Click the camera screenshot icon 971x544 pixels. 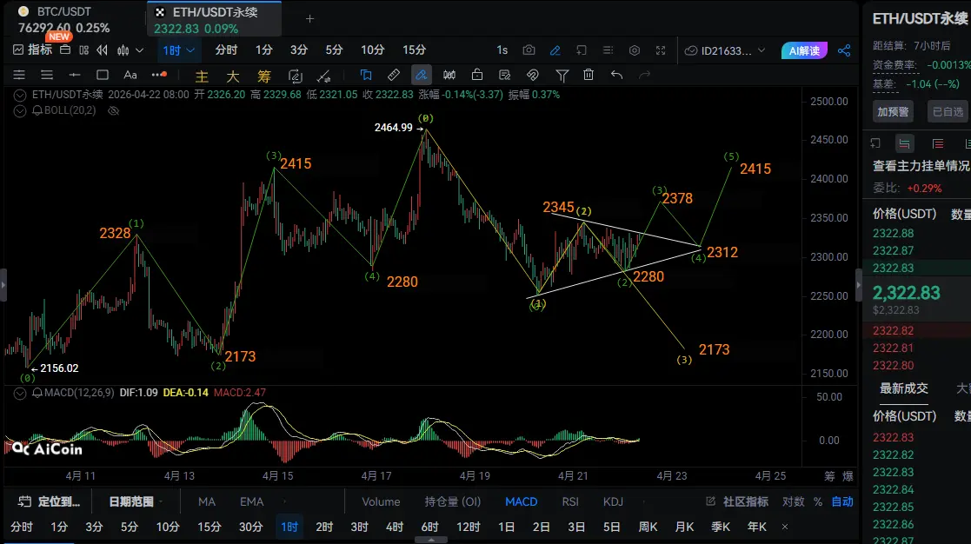coord(529,50)
